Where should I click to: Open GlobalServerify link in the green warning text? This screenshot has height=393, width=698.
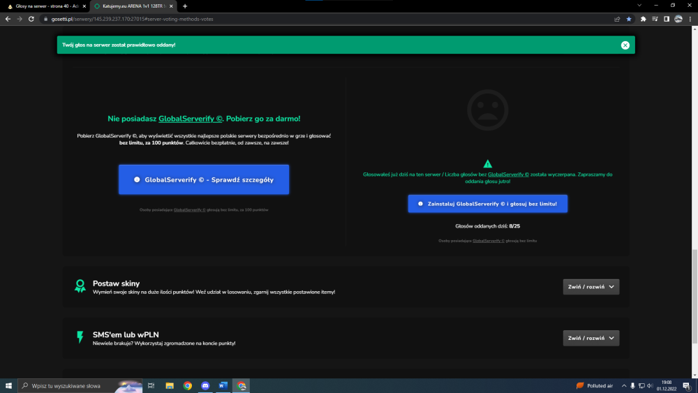click(x=508, y=175)
